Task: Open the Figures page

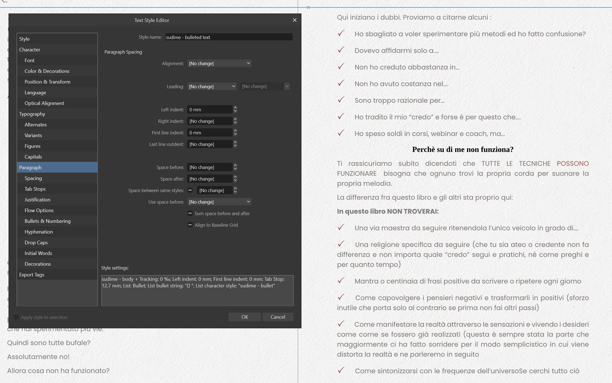Action: coord(57,146)
